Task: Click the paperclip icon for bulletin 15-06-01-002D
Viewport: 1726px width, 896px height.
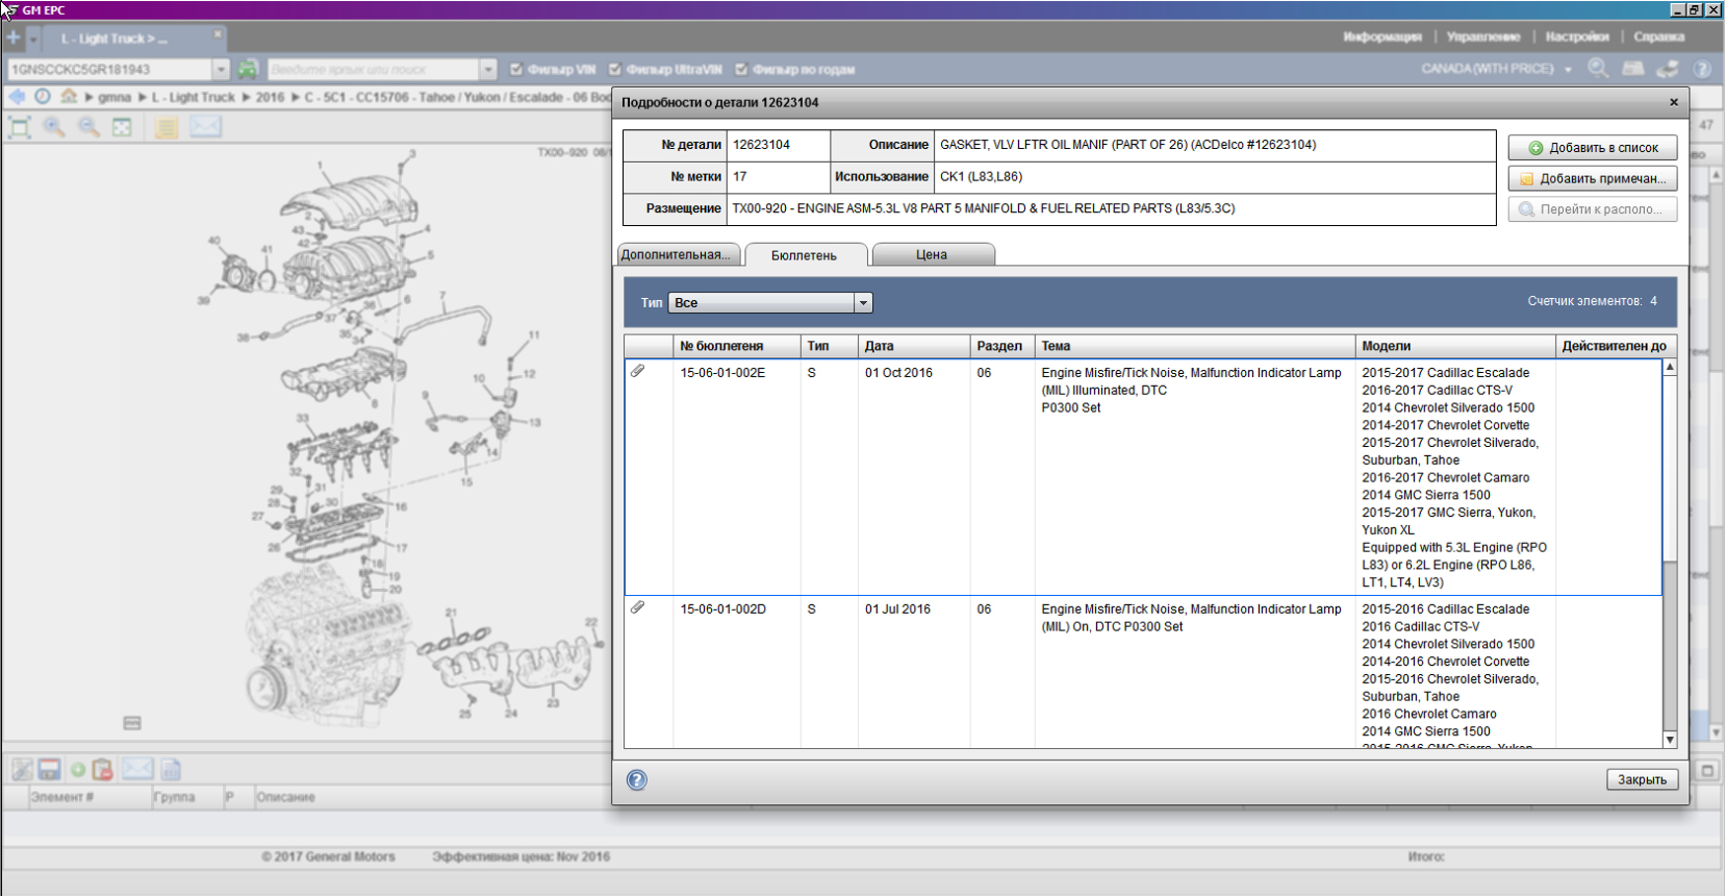Action: pyautogui.click(x=638, y=608)
